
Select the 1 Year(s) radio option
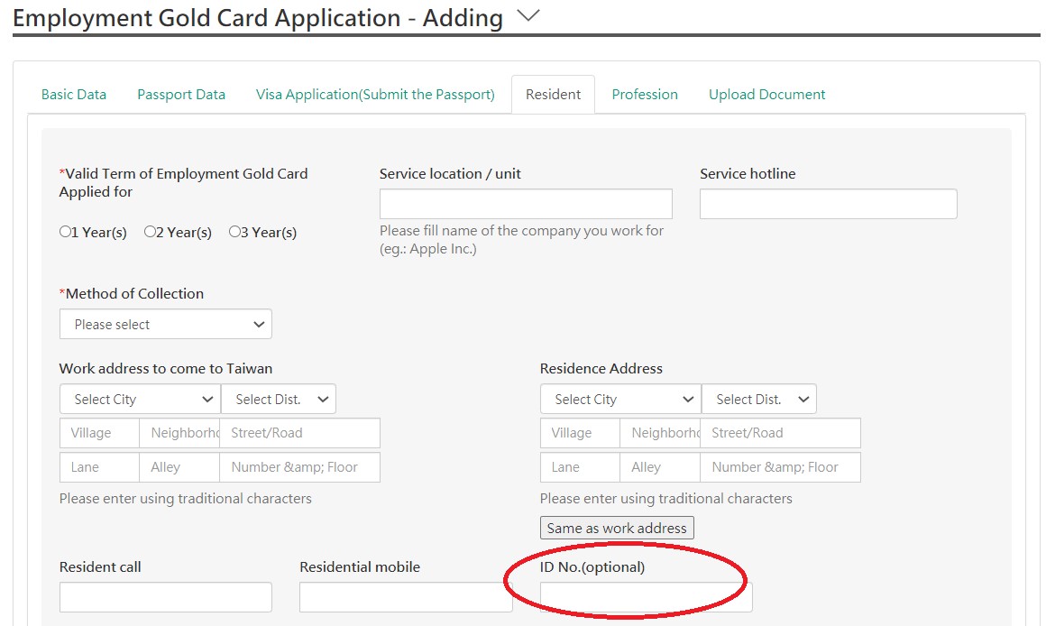coord(65,232)
